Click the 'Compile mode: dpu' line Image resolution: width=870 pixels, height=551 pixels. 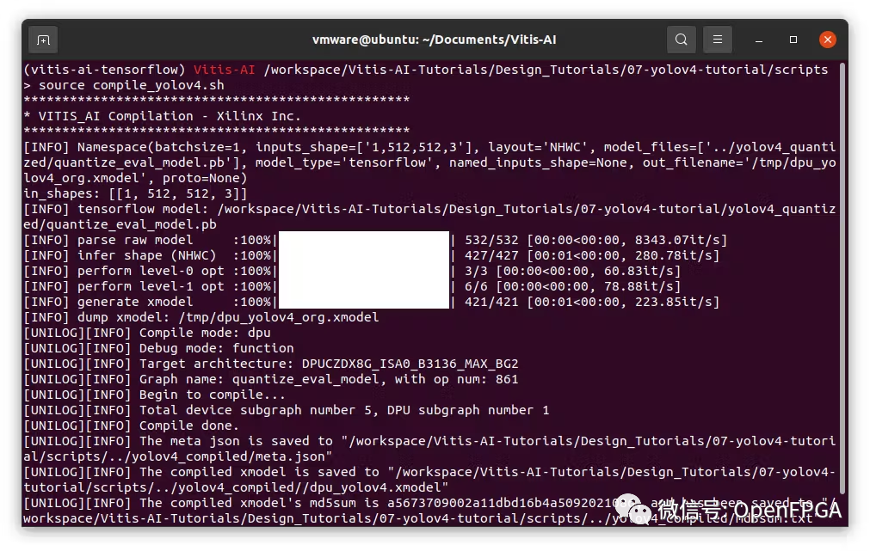[205, 333]
